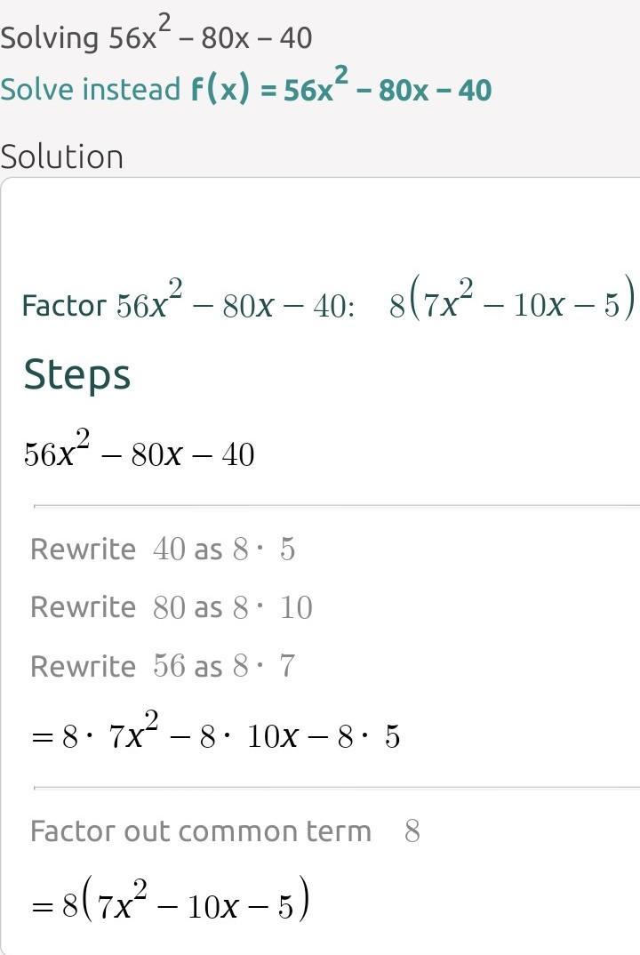
Task: Click the 'Solve instead' label text
Action: (x=90, y=90)
